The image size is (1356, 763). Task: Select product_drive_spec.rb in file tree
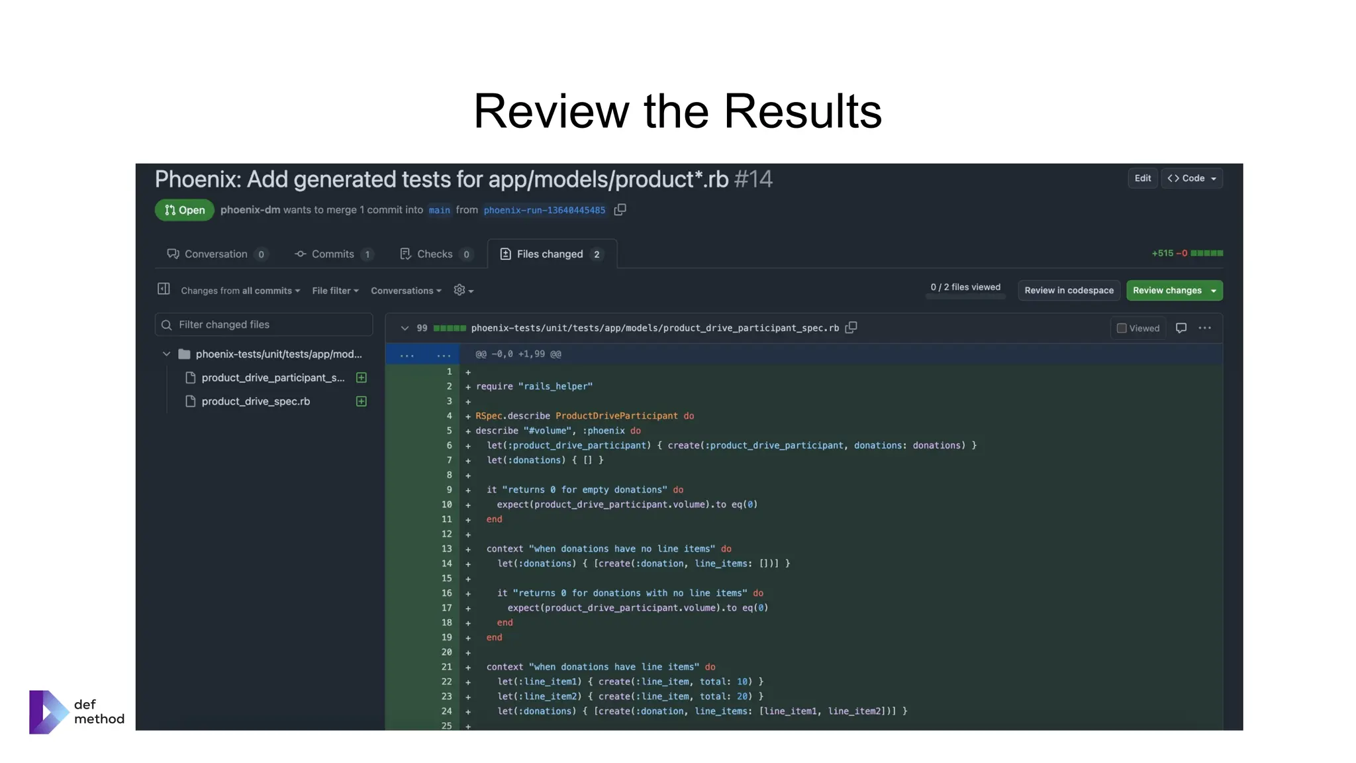[x=256, y=401]
